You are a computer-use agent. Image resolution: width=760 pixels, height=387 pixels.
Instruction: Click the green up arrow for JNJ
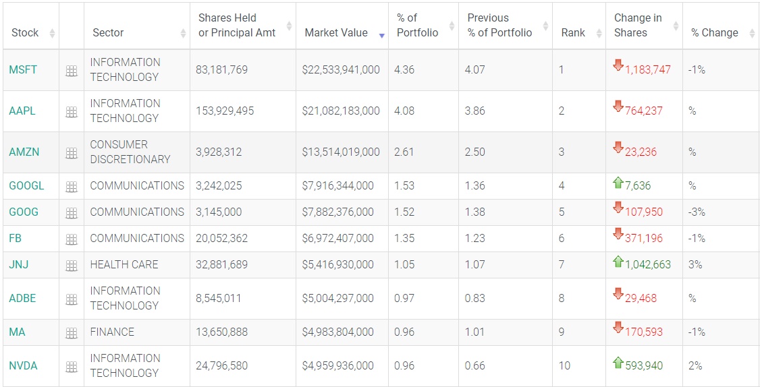(x=618, y=262)
